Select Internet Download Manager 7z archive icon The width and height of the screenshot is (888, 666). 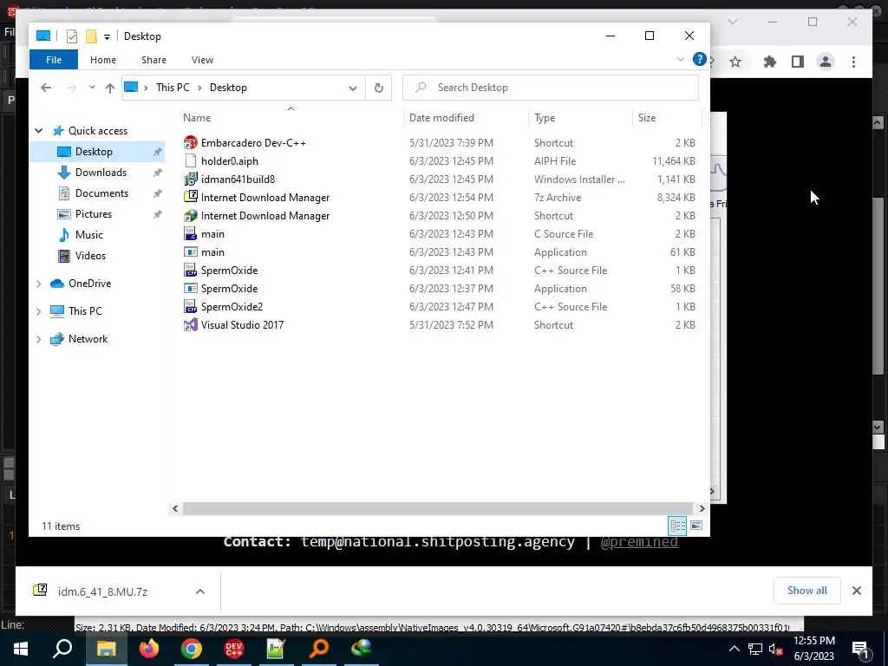(x=191, y=197)
